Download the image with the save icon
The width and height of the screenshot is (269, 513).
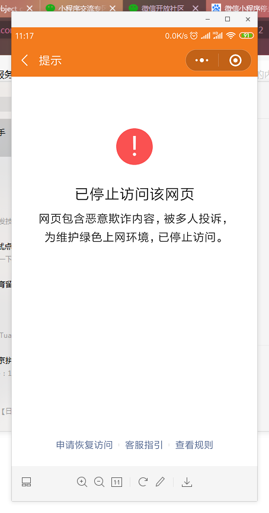187,482
